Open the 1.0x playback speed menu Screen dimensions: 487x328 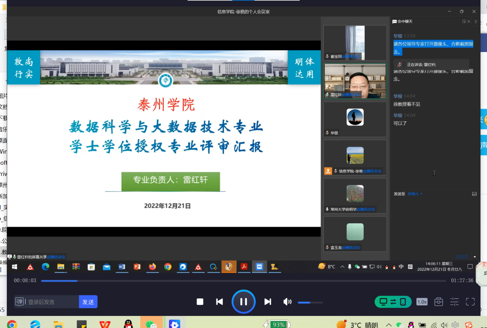click(422, 302)
